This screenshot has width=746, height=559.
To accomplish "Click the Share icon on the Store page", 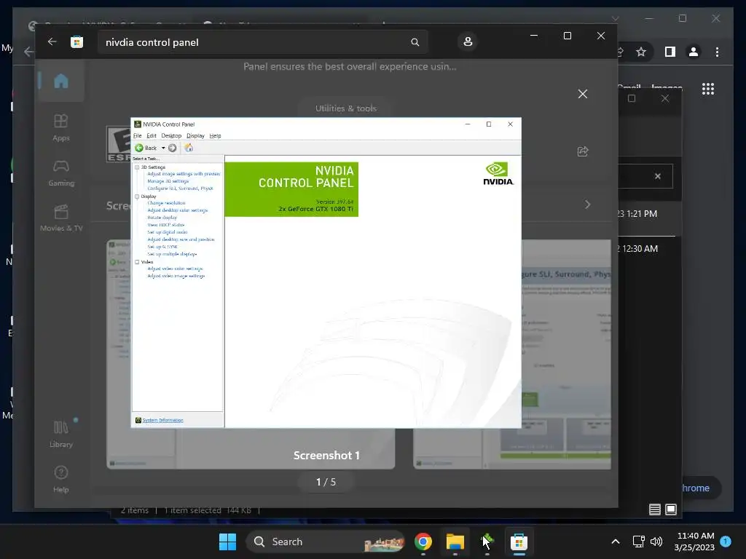I will pyautogui.click(x=582, y=151).
